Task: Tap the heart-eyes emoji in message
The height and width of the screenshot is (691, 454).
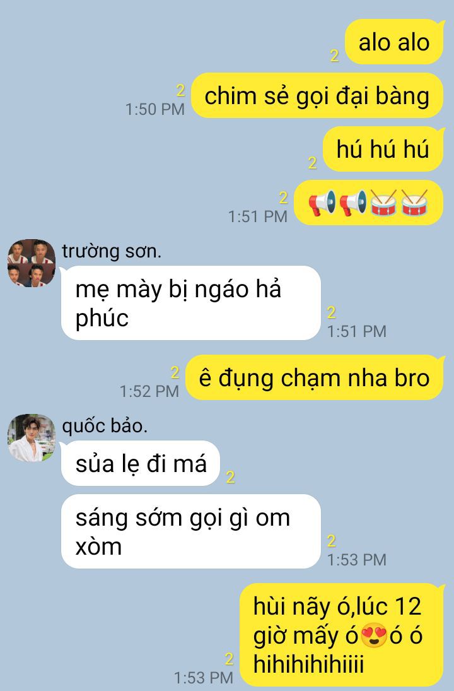Action: pos(374,635)
